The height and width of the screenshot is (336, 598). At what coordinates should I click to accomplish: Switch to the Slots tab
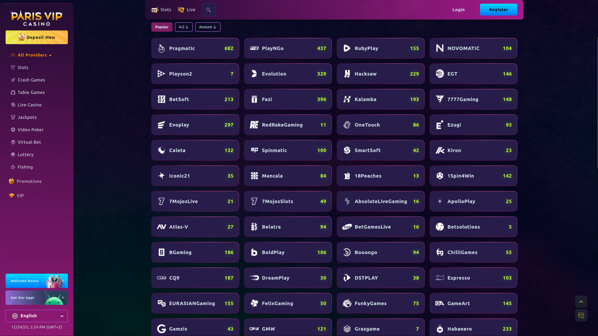pyautogui.click(x=161, y=10)
